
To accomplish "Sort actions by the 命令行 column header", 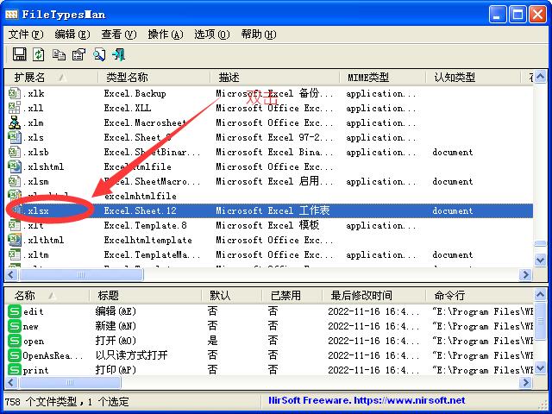I will pos(480,295).
